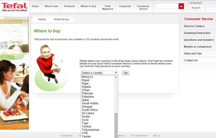Click the country list scrollbar thumb
The image size is (216, 138).
pyautogui.click(x=116, y=125)
